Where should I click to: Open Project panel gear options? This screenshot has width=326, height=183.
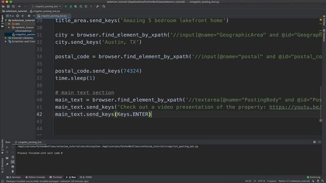click(x=29, y=16)
